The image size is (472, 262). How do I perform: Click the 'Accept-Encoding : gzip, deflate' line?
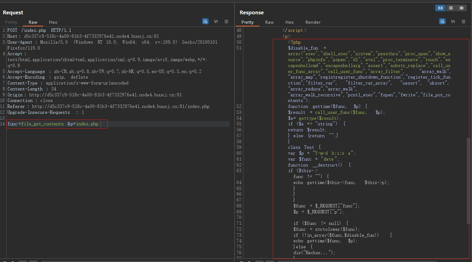[48, 77]
